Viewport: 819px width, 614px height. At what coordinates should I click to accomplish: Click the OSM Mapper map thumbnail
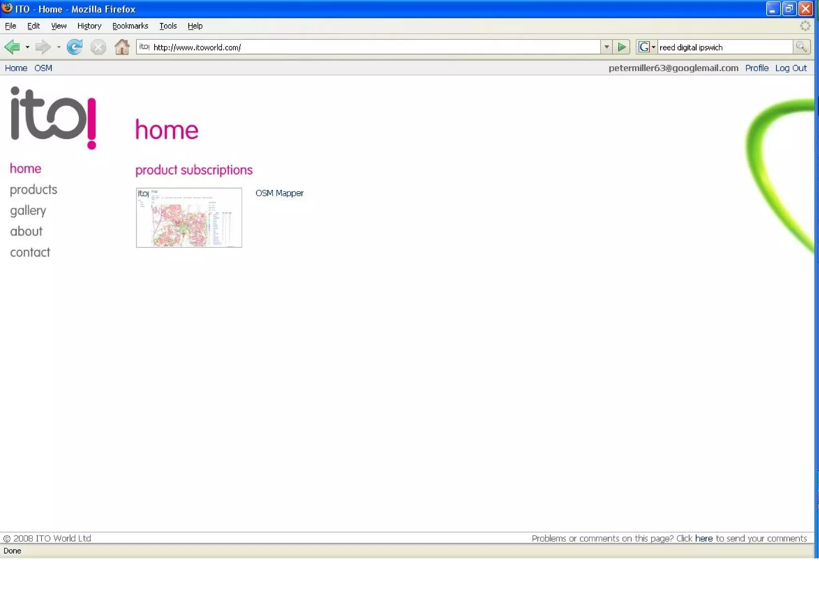(x=189, y=217)
